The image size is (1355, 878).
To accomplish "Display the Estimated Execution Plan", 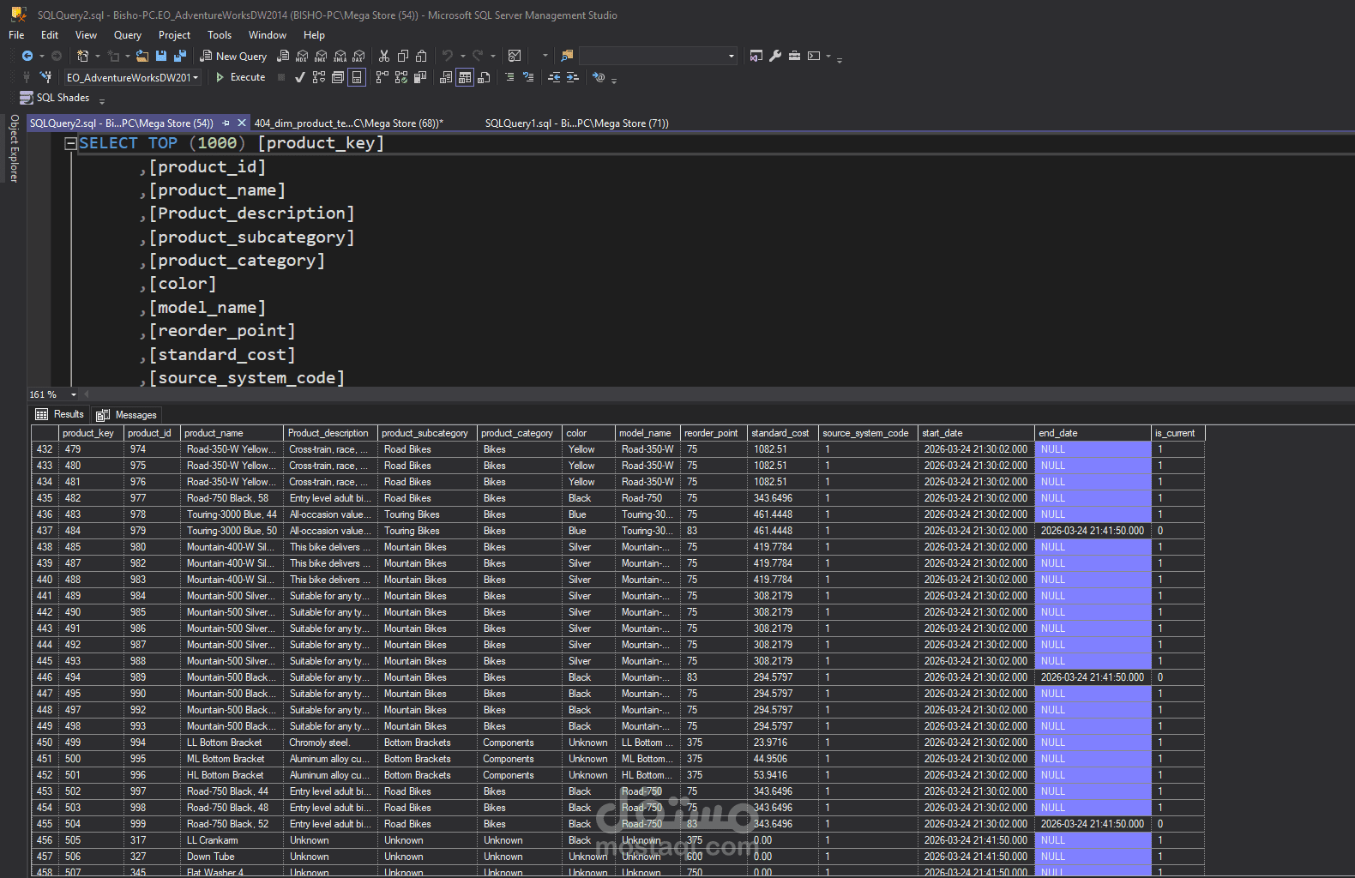I will 319,77.
